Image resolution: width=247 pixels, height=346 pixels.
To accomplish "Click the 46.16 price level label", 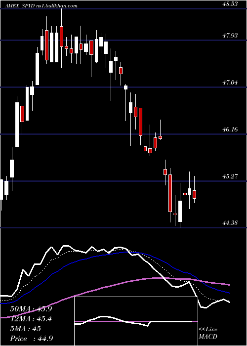I will point(230,130).
